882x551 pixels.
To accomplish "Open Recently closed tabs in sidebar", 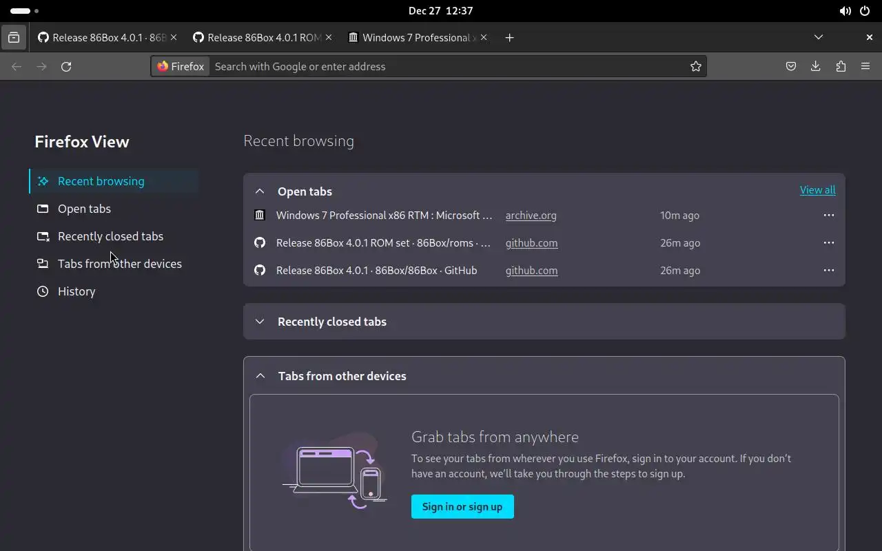I will click(110, 236).
